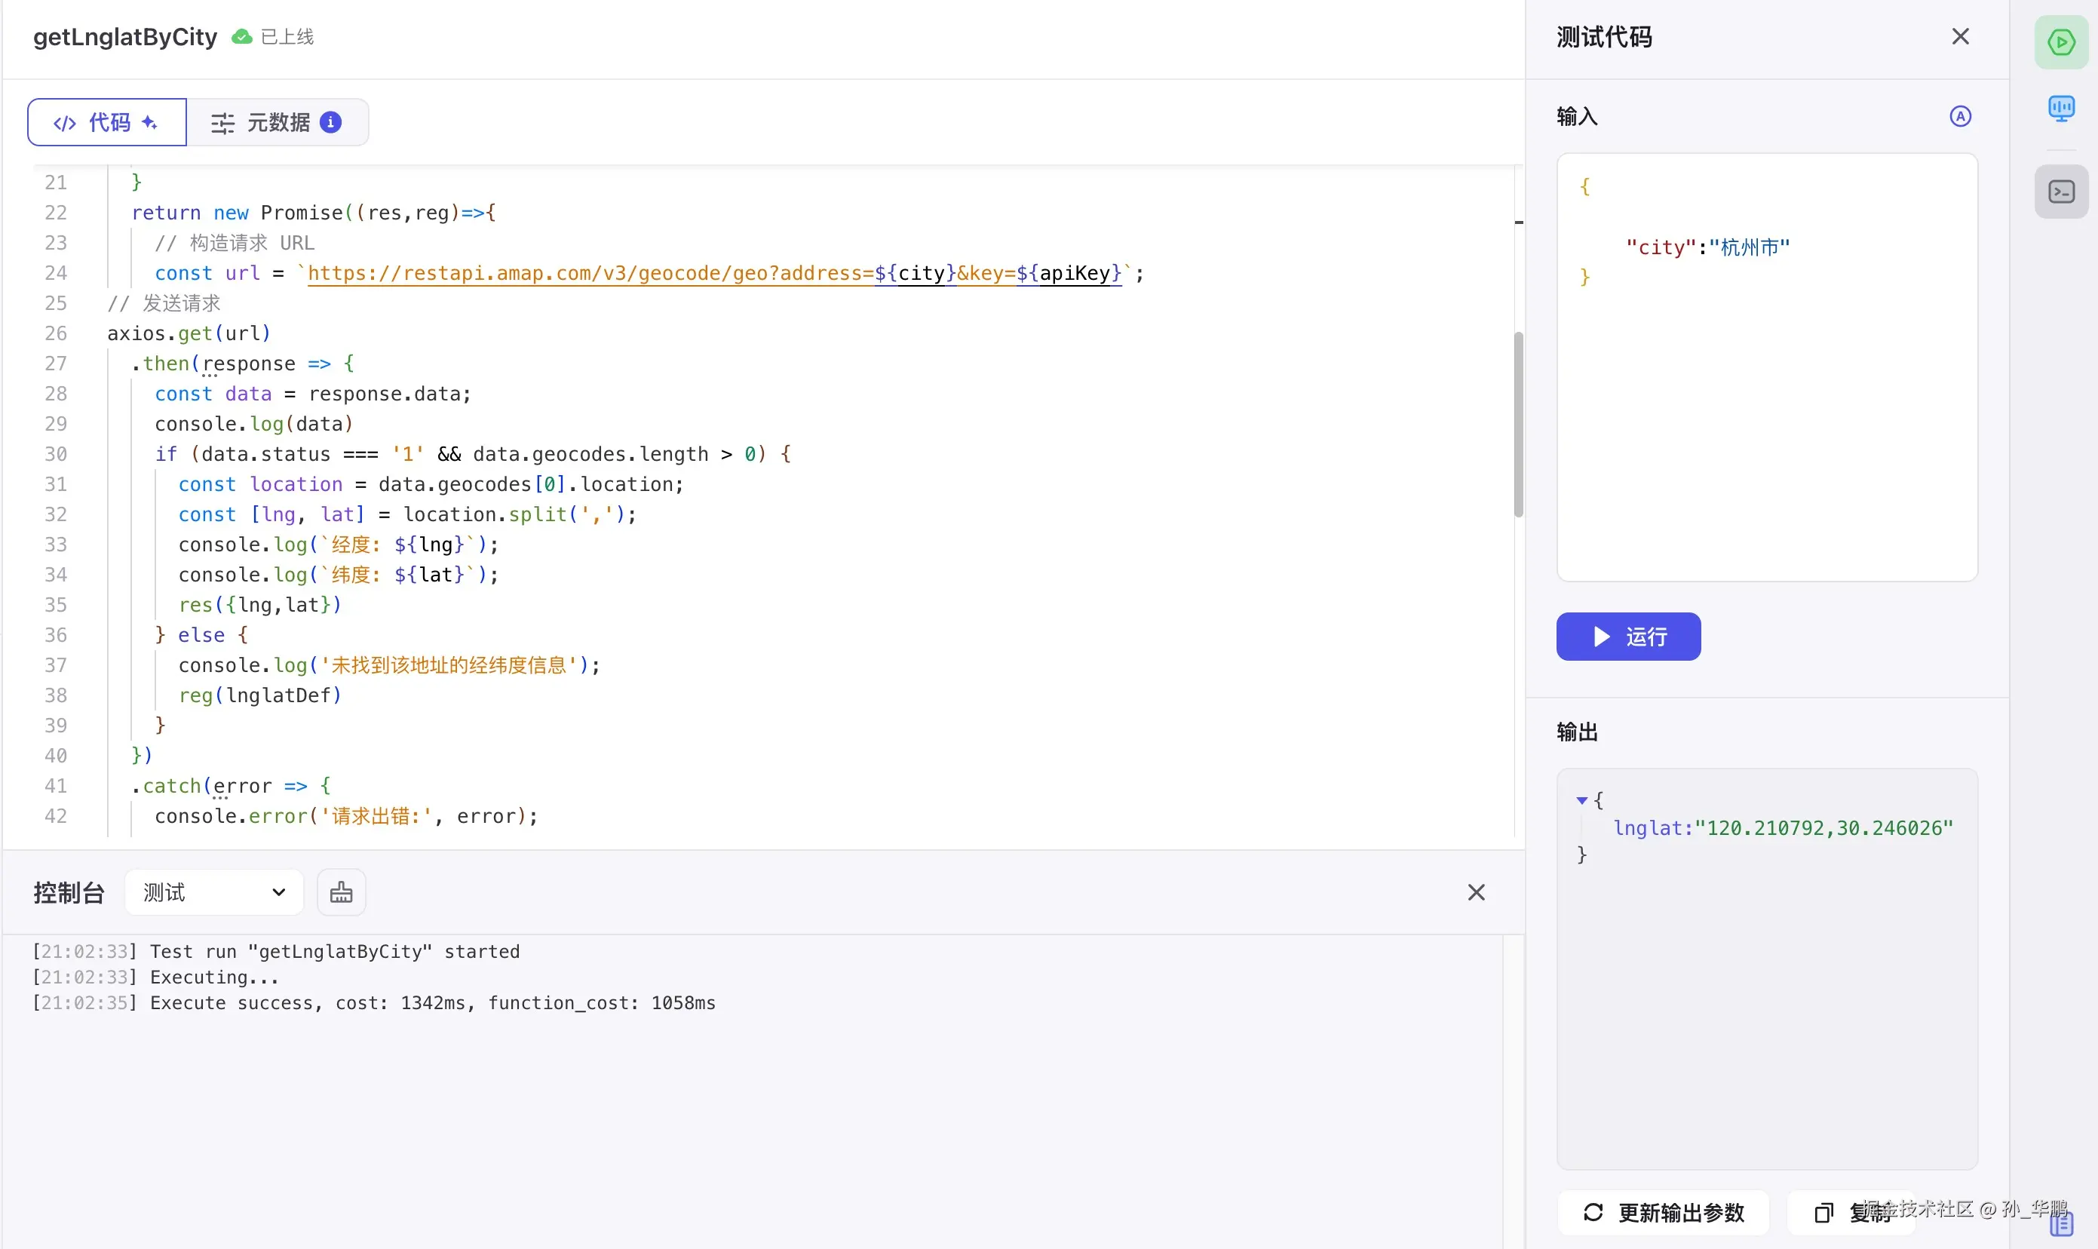
Task: Close the 测试代码 panel
Action: [1960, 37]
